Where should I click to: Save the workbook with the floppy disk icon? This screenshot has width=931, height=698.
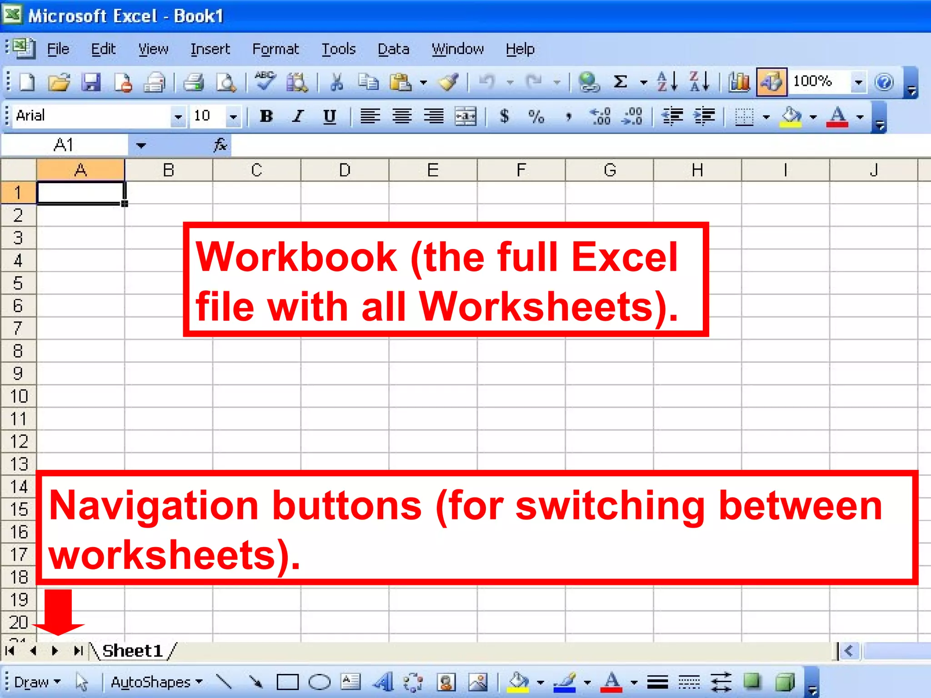[91, 82]
